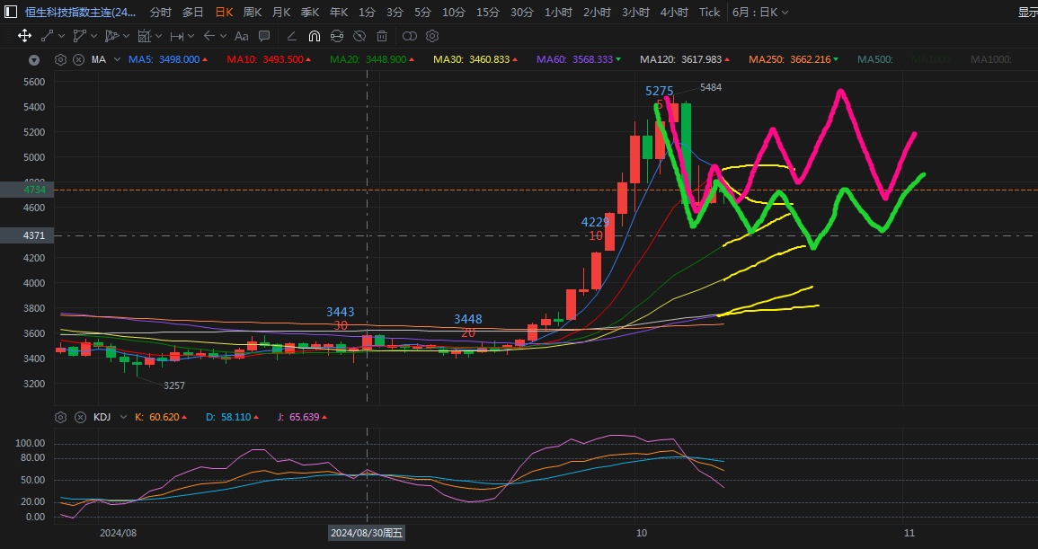Click the 恒生科技指数主连 symbol title

tap(81, 13)
